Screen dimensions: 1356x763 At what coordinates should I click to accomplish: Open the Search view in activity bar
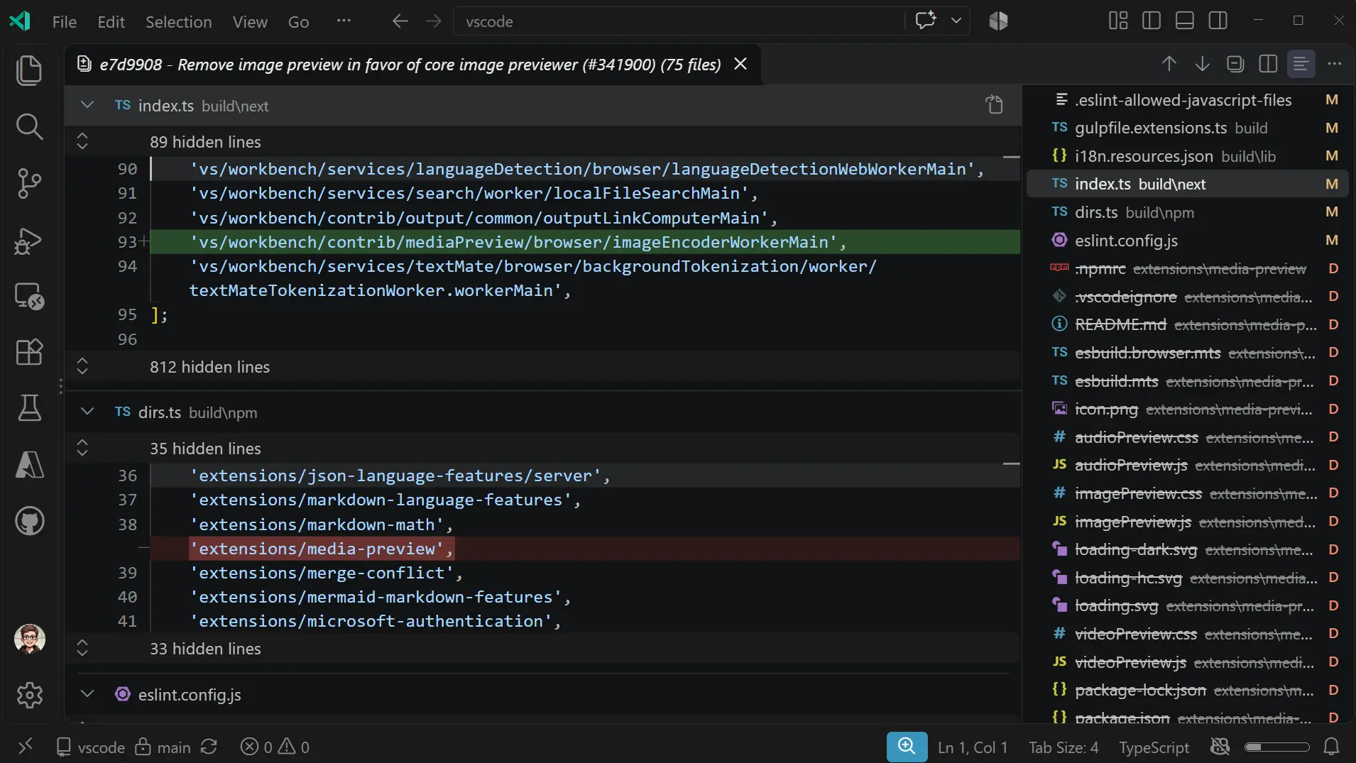pyautogui.click(x=29, y=127)
